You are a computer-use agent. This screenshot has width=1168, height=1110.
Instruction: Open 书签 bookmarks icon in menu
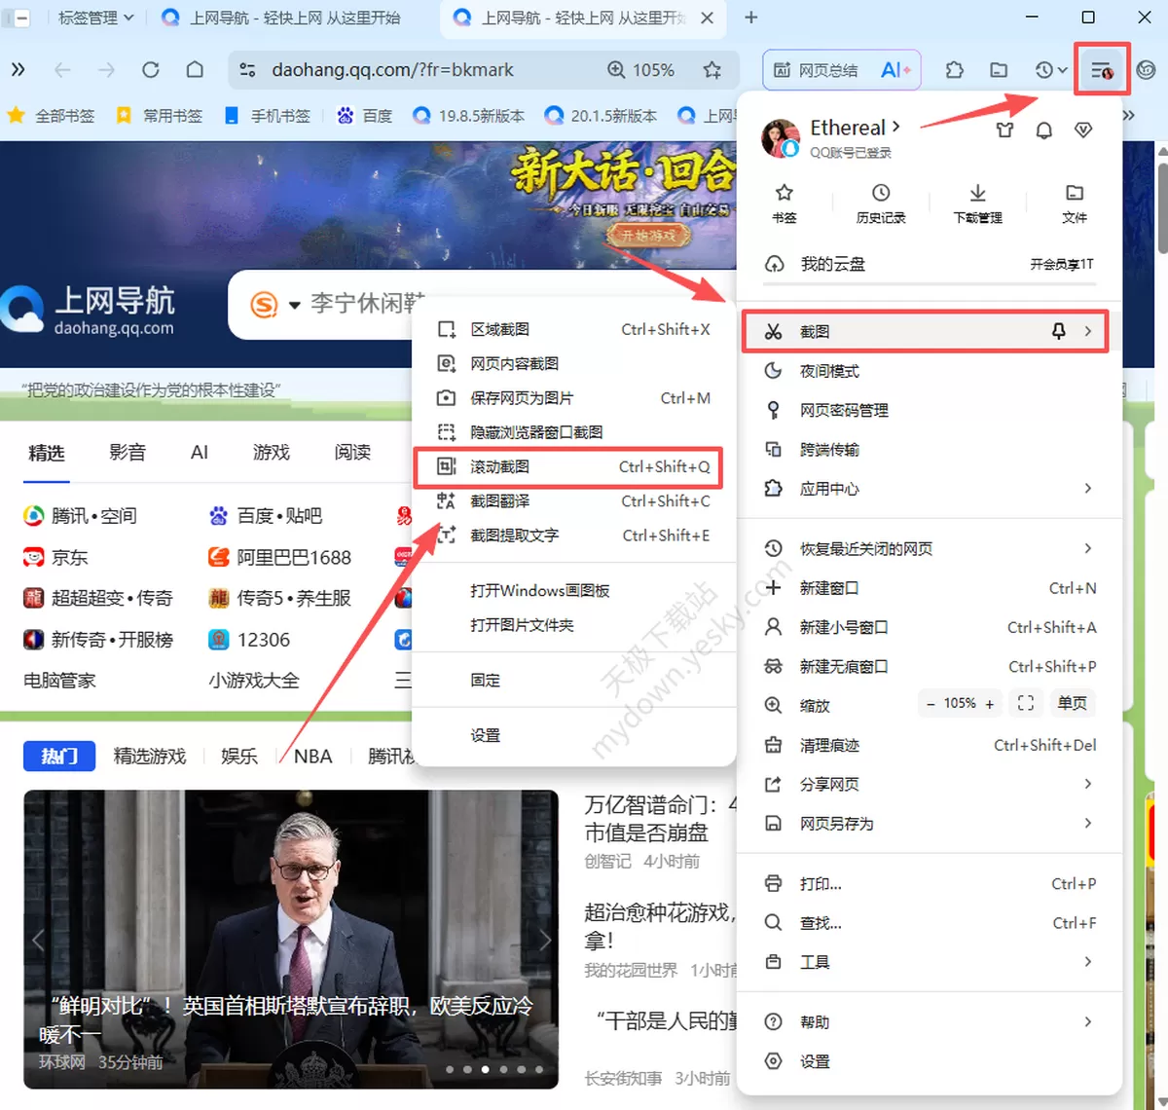tap(785, 203)
